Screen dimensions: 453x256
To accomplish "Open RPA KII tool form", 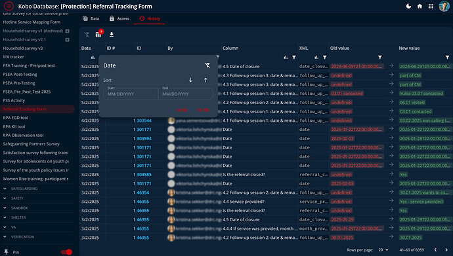I will pyautogui.click(x=14, y=126).
